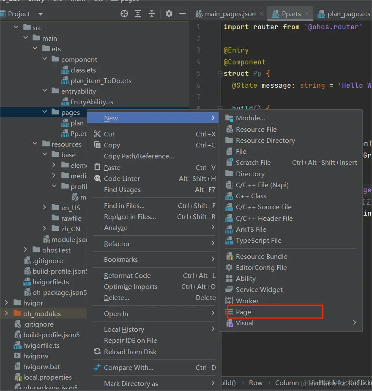This screenshot has height=391, width=372.
Task: Click the Resource File icon
Action: point(229,130)
